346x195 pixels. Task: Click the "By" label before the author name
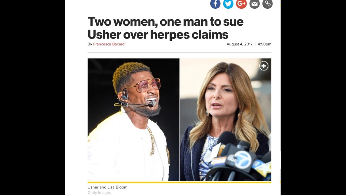click(x=90, y=44)
